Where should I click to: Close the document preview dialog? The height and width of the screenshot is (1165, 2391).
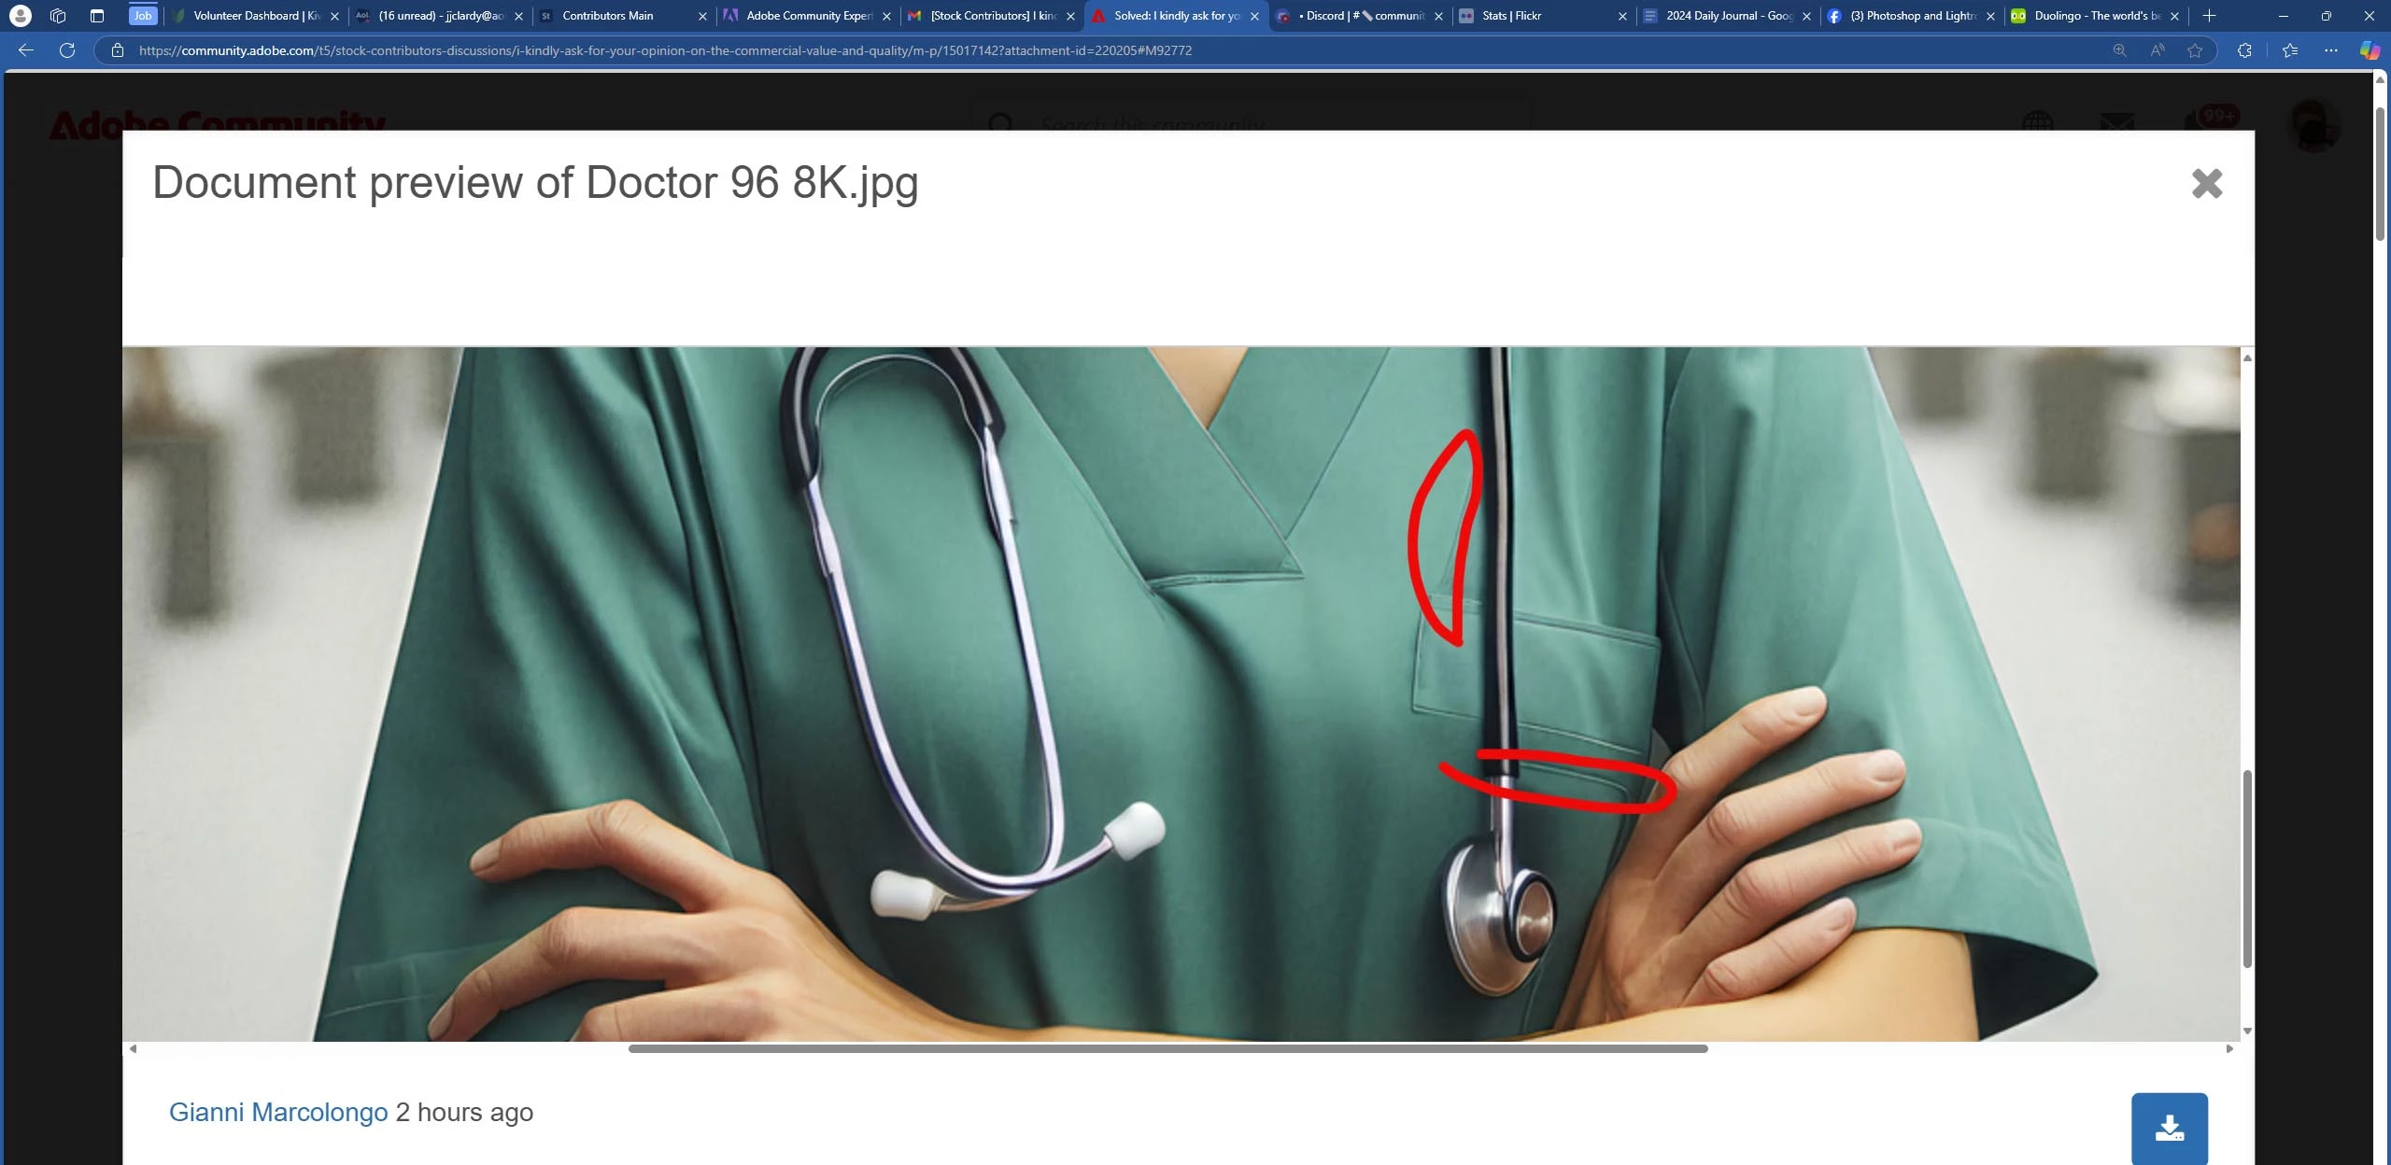coord(2206,183)
